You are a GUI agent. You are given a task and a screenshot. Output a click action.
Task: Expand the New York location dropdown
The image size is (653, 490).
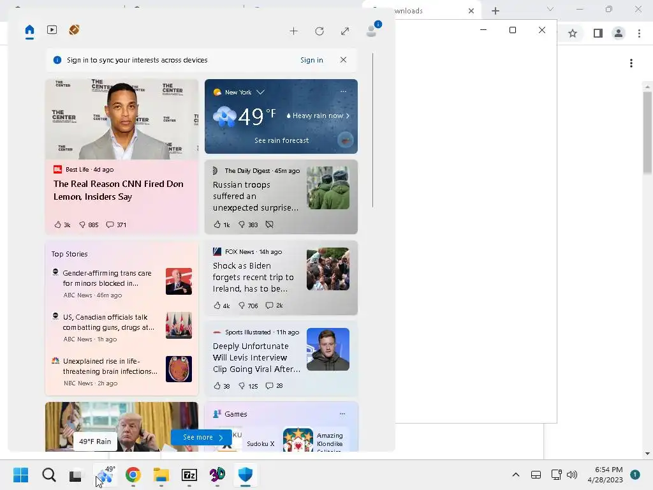point(260,92)
